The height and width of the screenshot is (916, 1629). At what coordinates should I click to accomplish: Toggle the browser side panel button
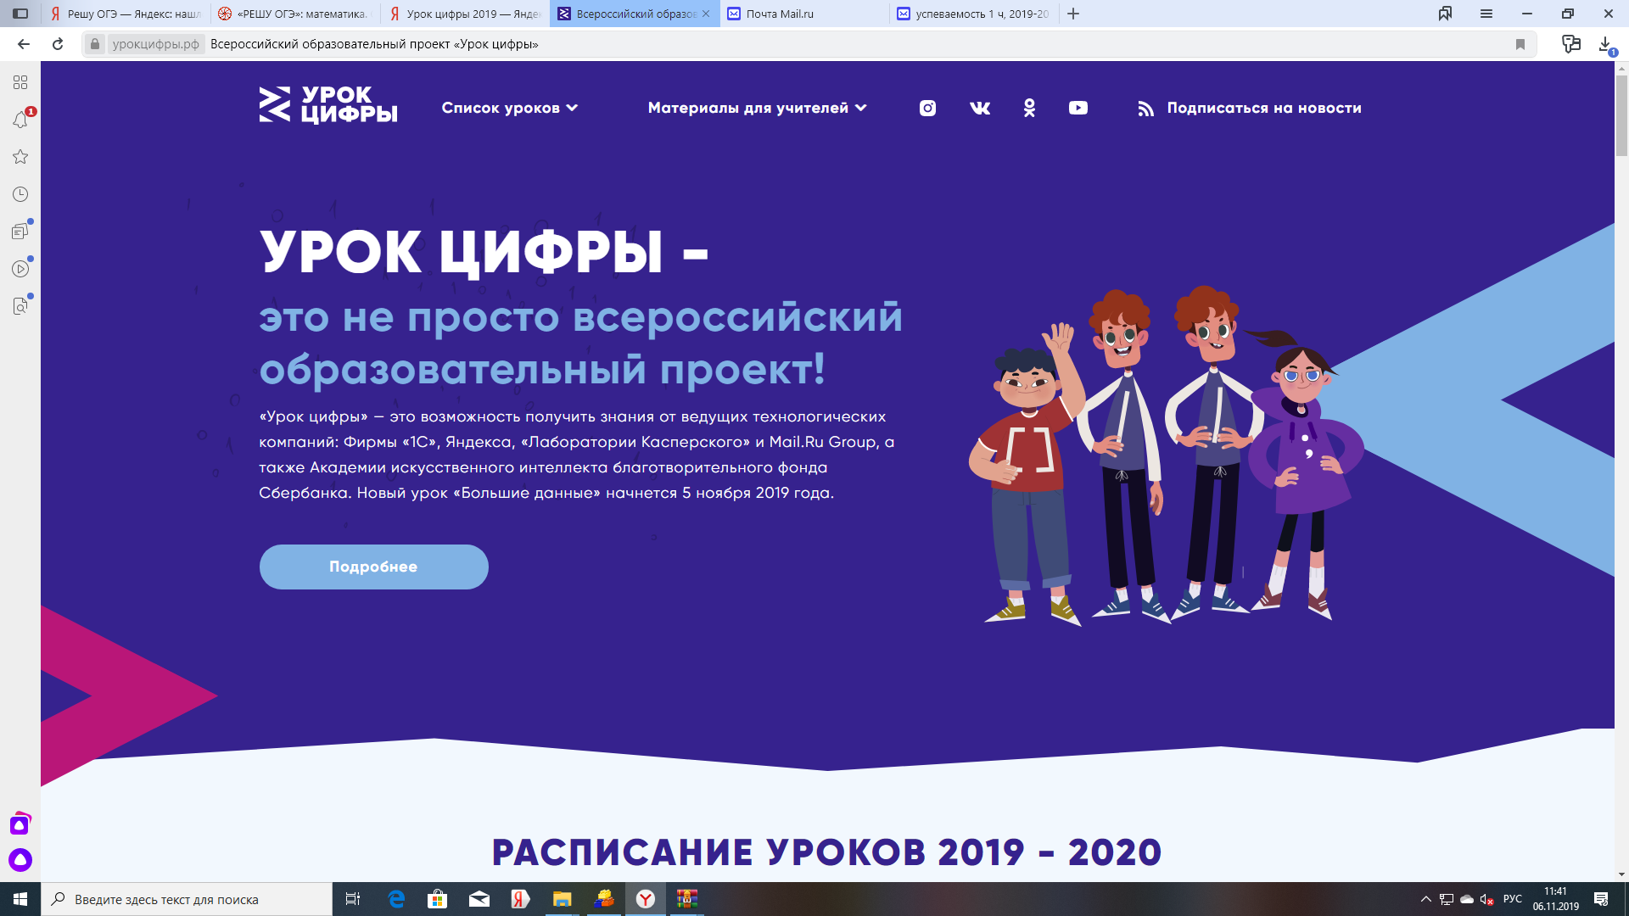(20, 14)
